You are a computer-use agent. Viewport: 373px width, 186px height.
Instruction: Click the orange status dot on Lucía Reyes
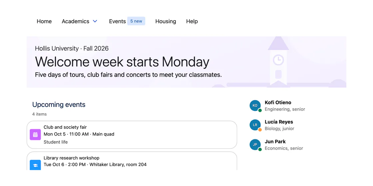point(260,130)
